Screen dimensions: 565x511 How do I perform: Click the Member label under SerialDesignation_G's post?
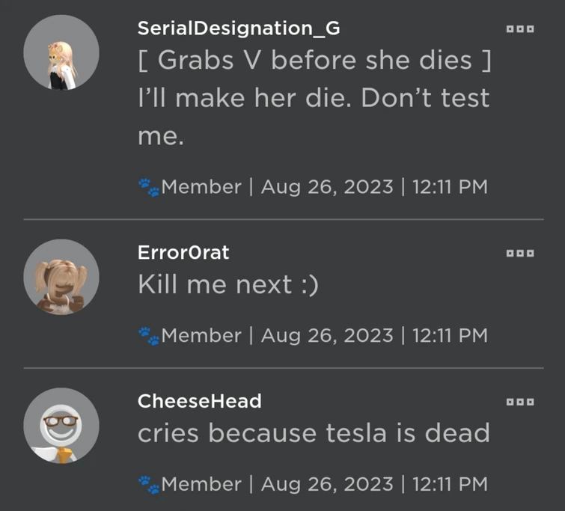point(201,186)
